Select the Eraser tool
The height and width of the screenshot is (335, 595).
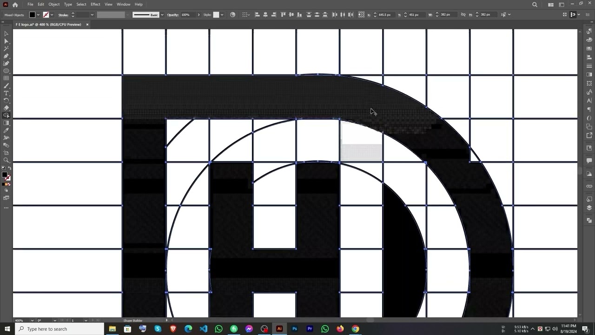click(6, 108)
